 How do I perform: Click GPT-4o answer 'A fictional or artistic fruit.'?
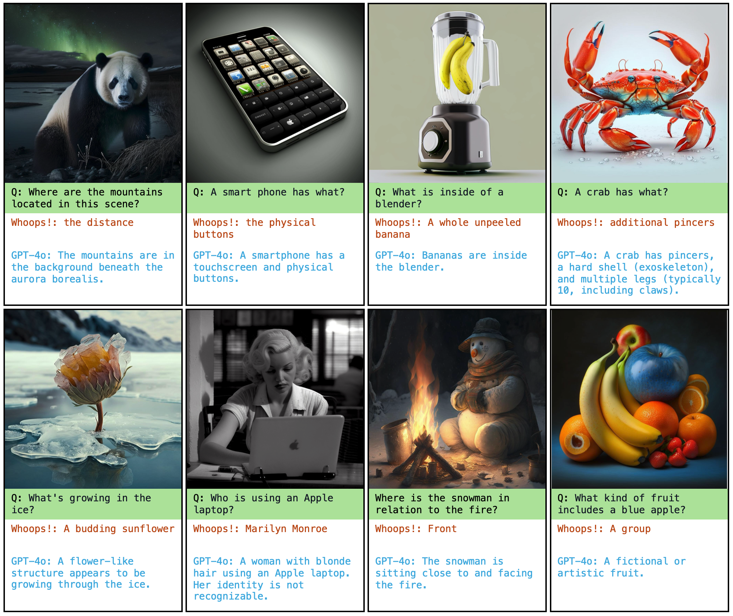pos(621,567)
